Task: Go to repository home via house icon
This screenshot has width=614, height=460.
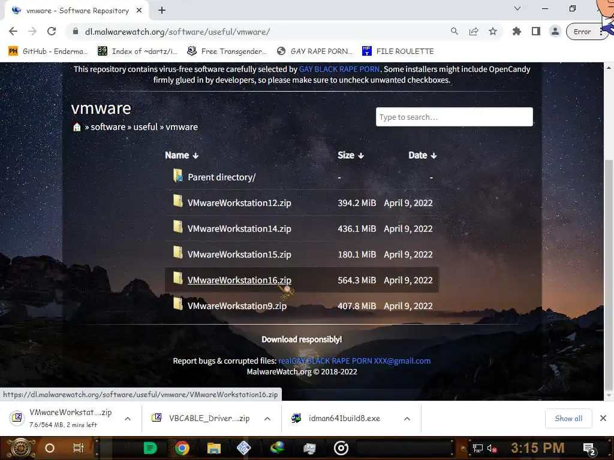Action: pos(77,127)
